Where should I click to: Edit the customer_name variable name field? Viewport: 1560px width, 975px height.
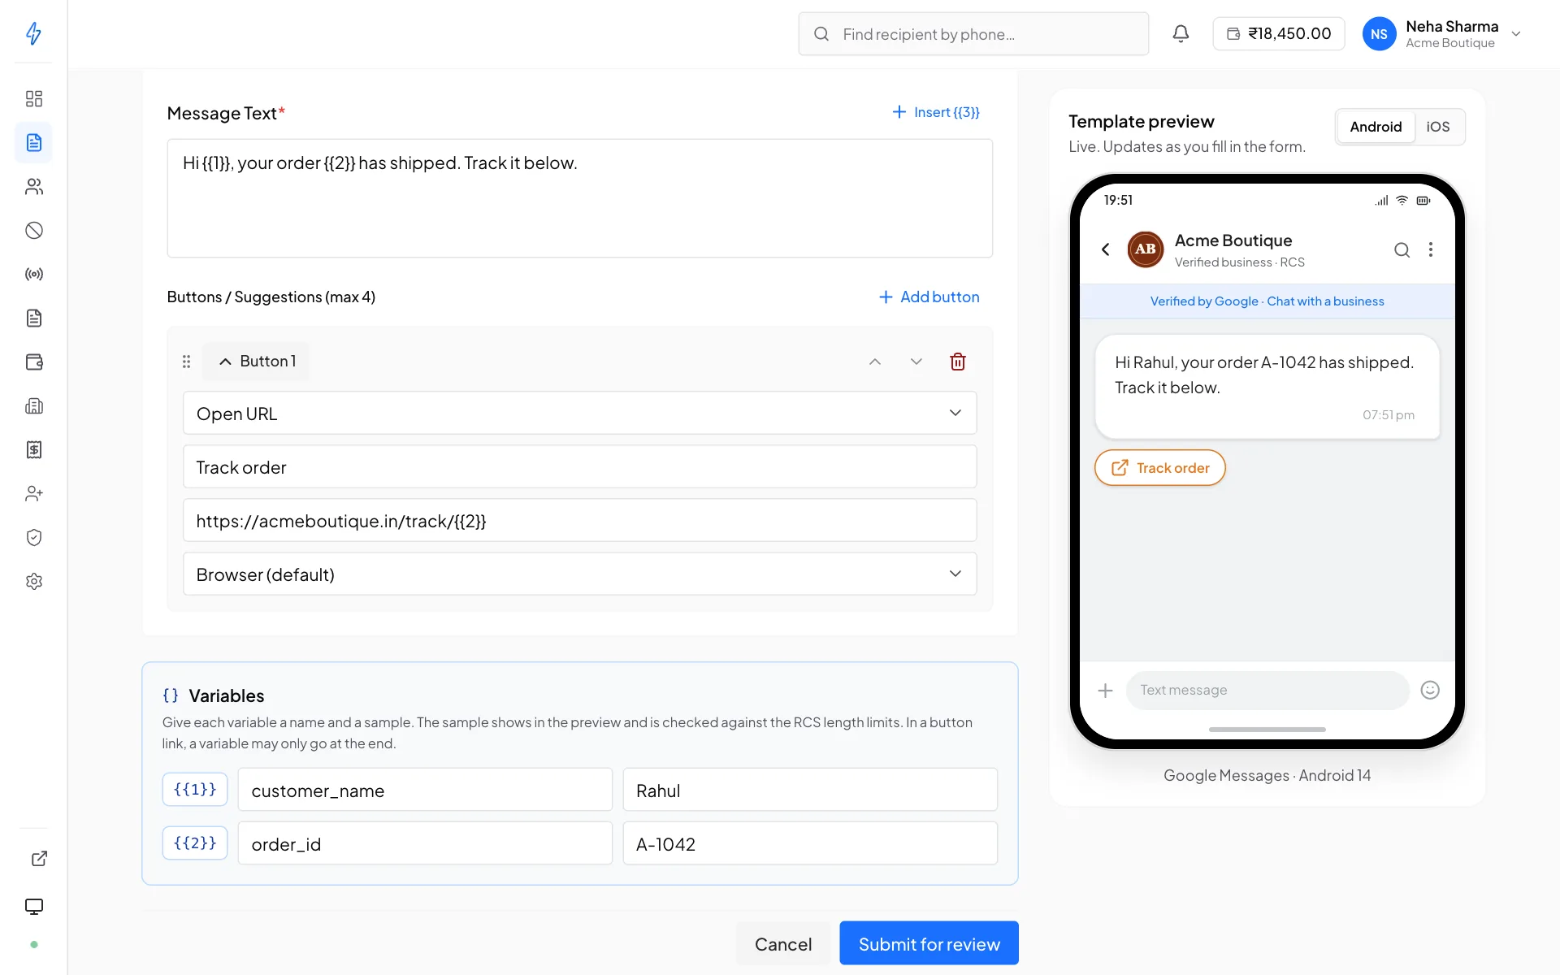(x=425, y=790)
